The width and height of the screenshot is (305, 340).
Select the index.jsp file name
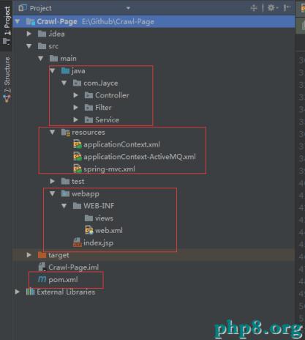click(x=98, y=243)
